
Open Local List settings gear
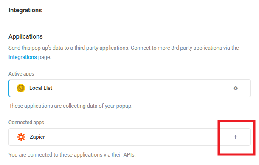coord(235,88)
